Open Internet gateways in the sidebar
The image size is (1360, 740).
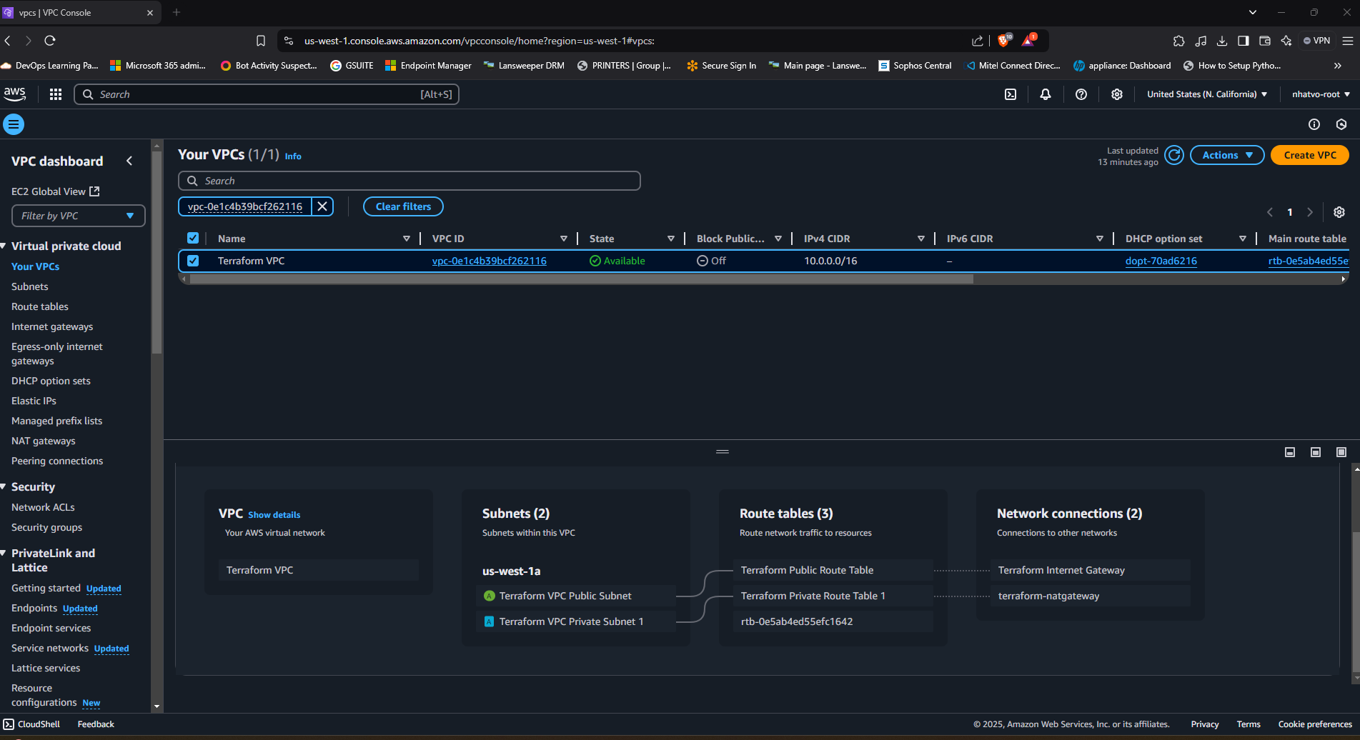[x=52, y=326]
